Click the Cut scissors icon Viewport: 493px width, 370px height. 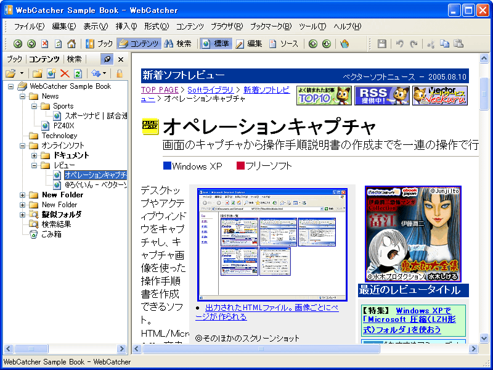(431, 44)
